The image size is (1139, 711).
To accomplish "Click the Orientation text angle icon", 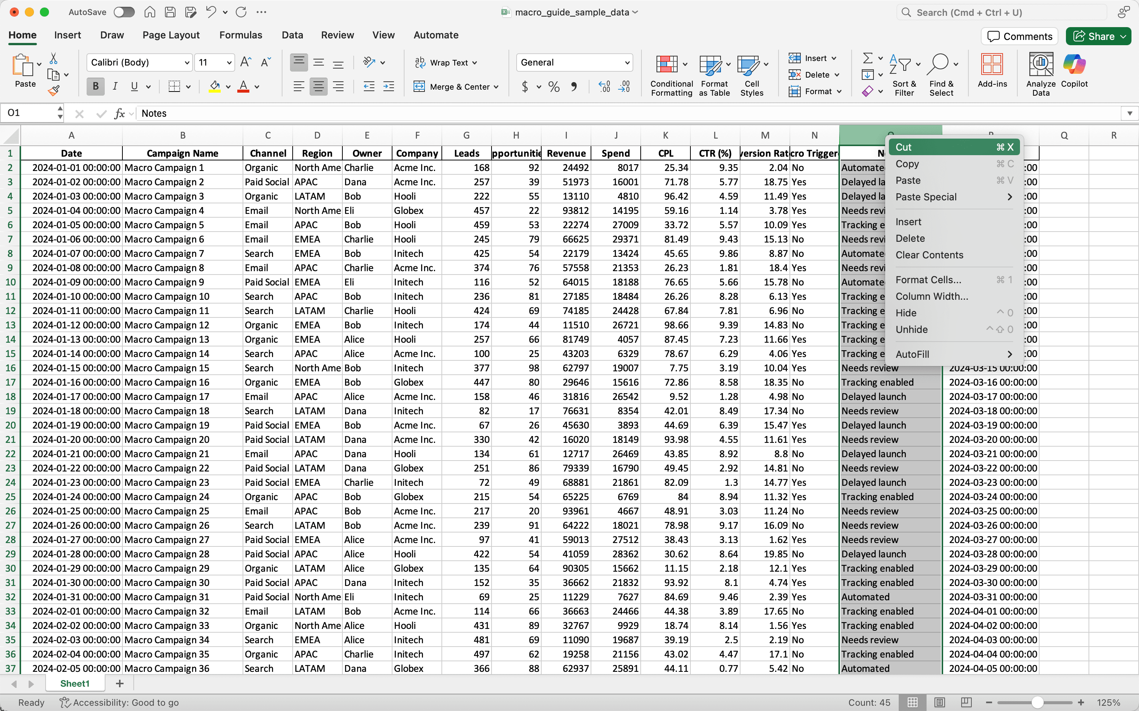I will 369,62.
